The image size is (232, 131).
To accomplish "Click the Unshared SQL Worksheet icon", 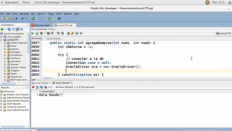I will coord(68,33).
